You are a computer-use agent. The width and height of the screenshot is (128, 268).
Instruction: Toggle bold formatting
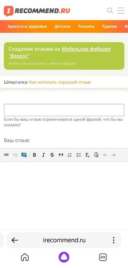point(35,155)
